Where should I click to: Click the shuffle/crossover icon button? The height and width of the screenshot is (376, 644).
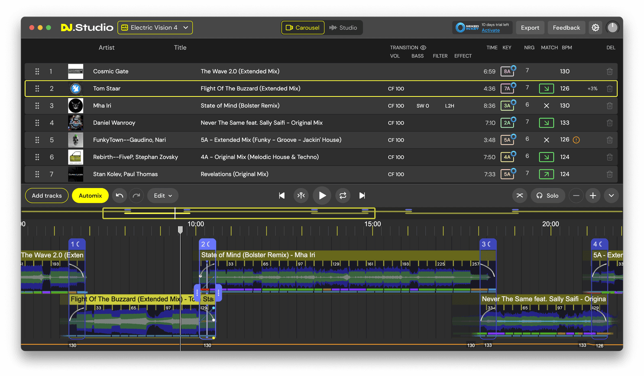click(520, 196)
